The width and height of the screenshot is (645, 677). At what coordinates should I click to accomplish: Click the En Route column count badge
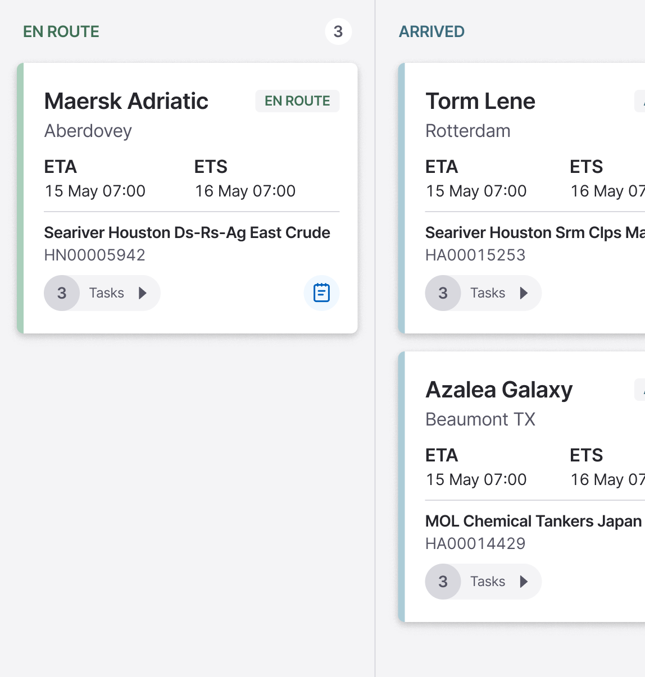338,31
